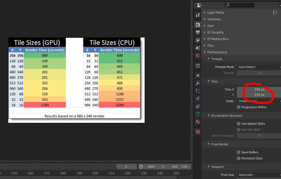The height and width of the screenshot is (179, 281).
Task: Collapse the Tiles subpanel
Action: click(209, 81)
